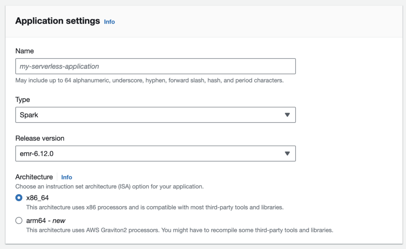Open the Type dropdown showing Spark
The width and height of the screenshot is (406, 249).
(155, 115)
